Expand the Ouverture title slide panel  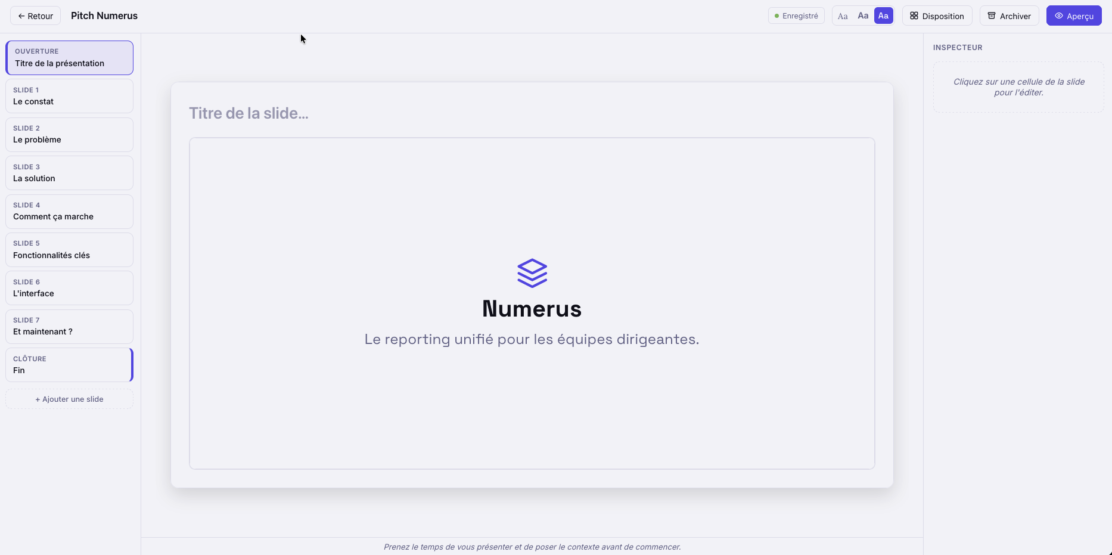(69, 57)
